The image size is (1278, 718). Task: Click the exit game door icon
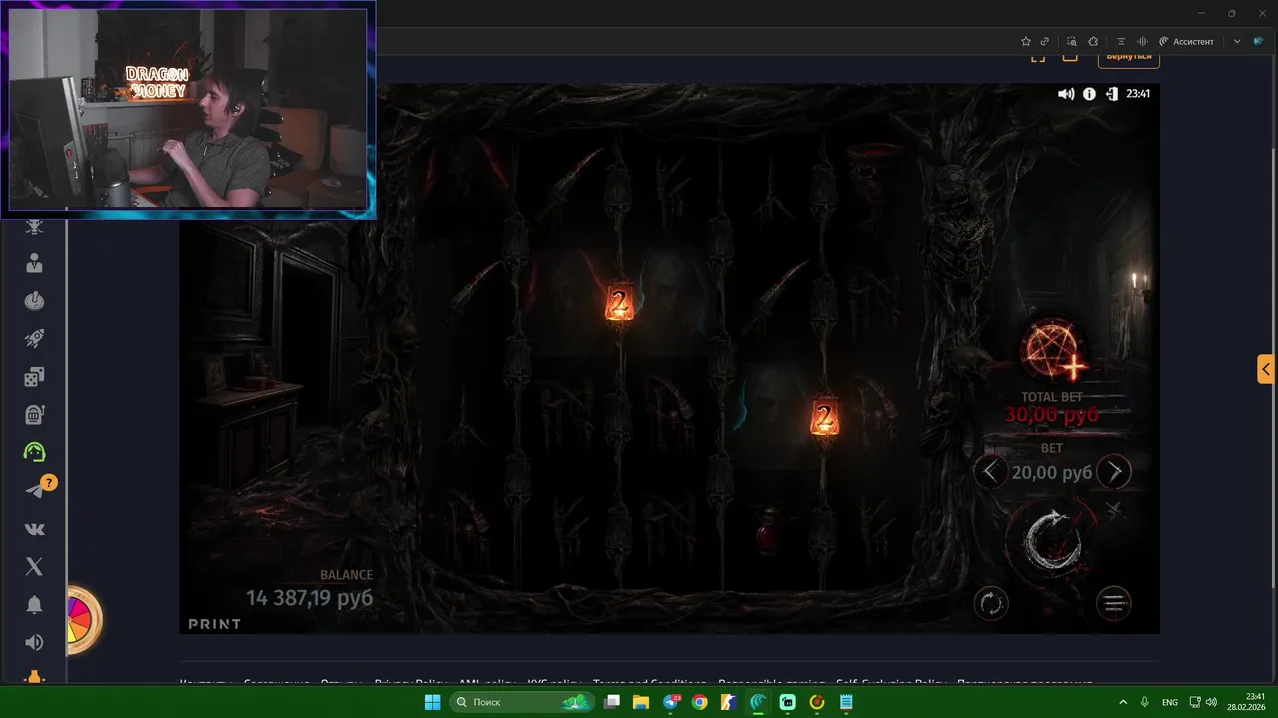coord(1111,94)
